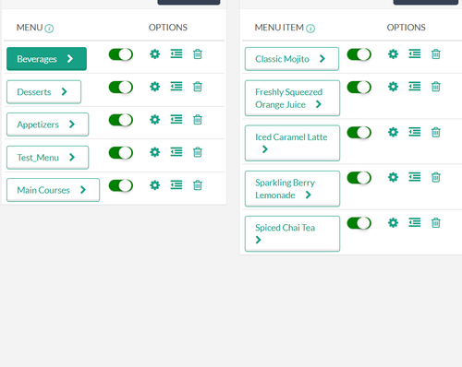Image resolution: width=462 pixels, height=367 pixels.
Task: Toggle availability of Spiced Chai Tea
Action: (359, 223)
